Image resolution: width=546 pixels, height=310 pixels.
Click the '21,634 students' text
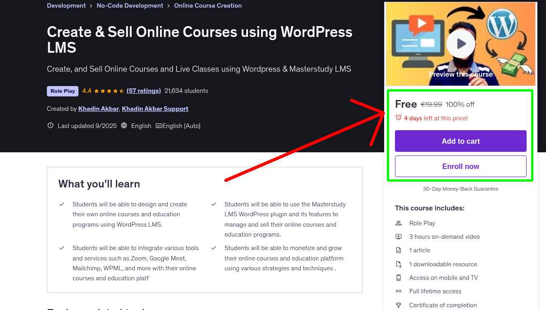(186, 91)
